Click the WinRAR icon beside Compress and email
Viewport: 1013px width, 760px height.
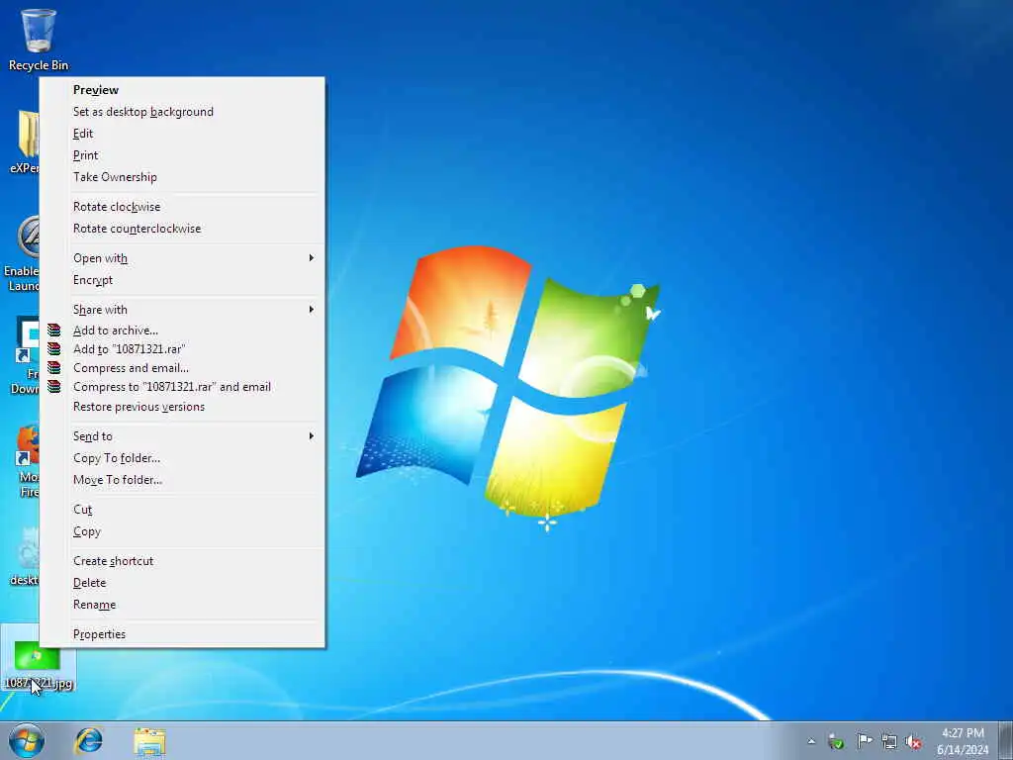point(54,368)
